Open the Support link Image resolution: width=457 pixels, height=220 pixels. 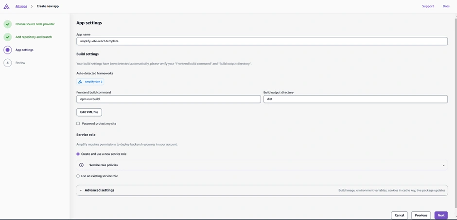(428, 6)
